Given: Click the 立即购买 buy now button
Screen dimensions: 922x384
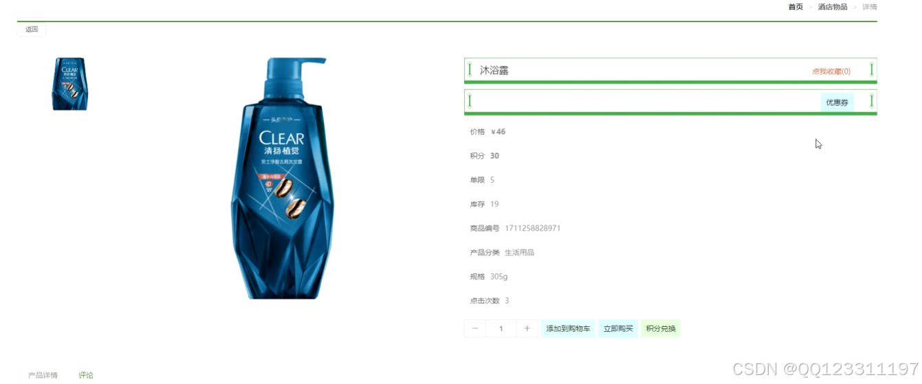Looking at the screenshot, I should pyautogui.click(x=618, y=328).
